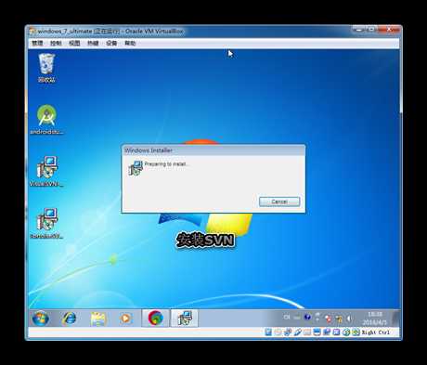Viewport: 427px width, 365px height.
Task: Click the Show Desktop strip beside the clock
Action: [396, 318]
